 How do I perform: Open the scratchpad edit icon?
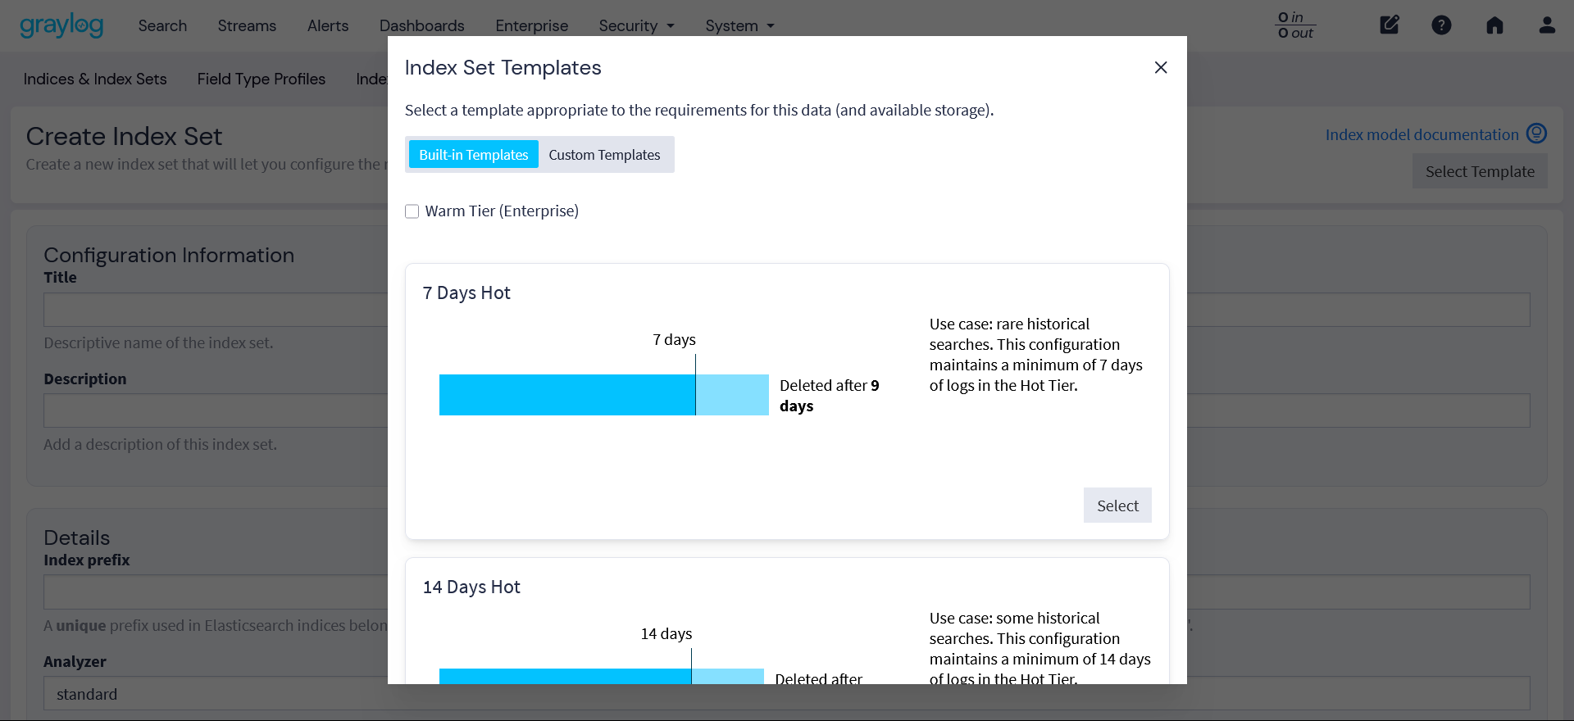click(x=1389, y=25)
